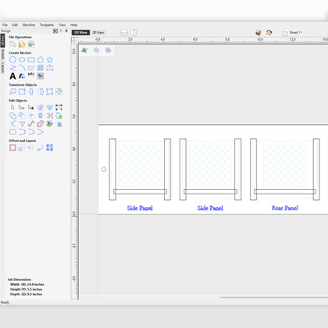Click the Trim scissors tool
This screenshot has width=328, height=328.
click(x=50, y=116)
